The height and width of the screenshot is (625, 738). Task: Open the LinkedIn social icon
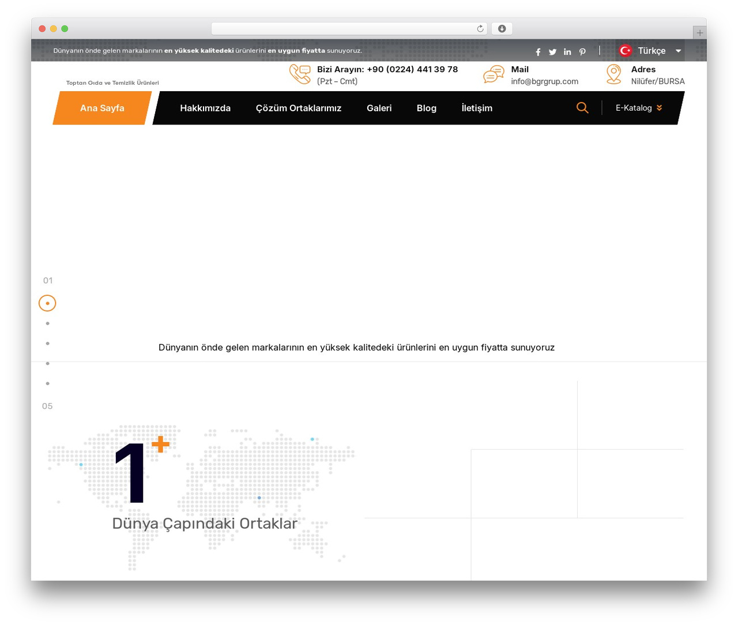(x=567, y=52)
